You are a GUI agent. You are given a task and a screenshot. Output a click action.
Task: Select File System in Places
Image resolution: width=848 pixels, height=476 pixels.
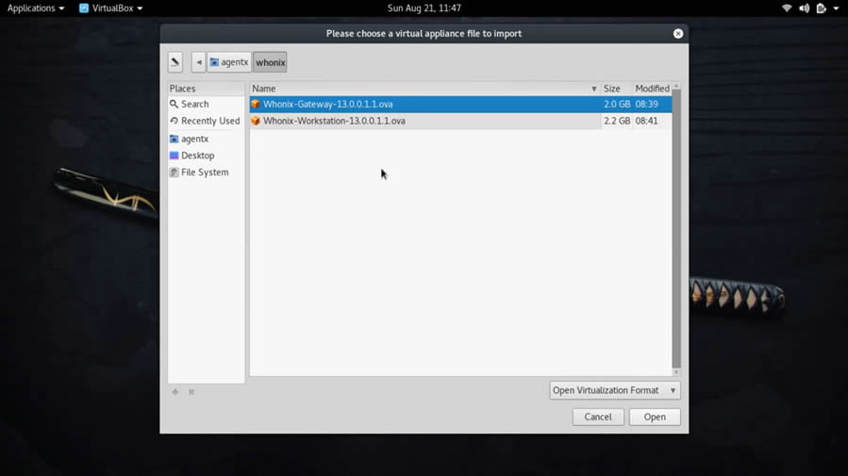pos(206,172)
